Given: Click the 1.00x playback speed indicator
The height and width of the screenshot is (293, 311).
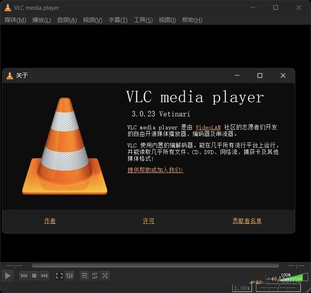Looking at the screenshot, I should coord(242,288).
